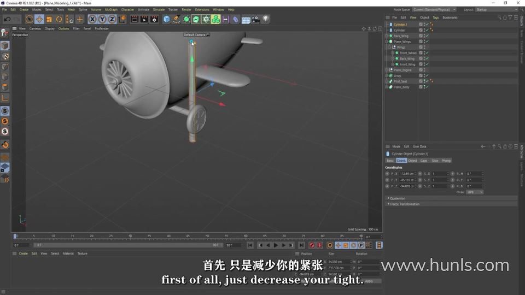The width and height of the screenshot is (525, 295).
Task: Toggle X axis lock
Action: click(x=92, y=20)
